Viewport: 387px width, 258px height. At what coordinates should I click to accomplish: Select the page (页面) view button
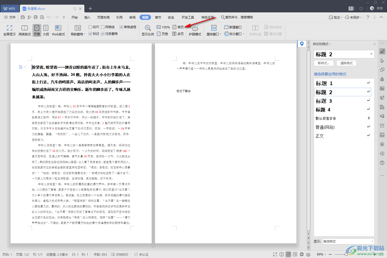(x=37, y=30)
